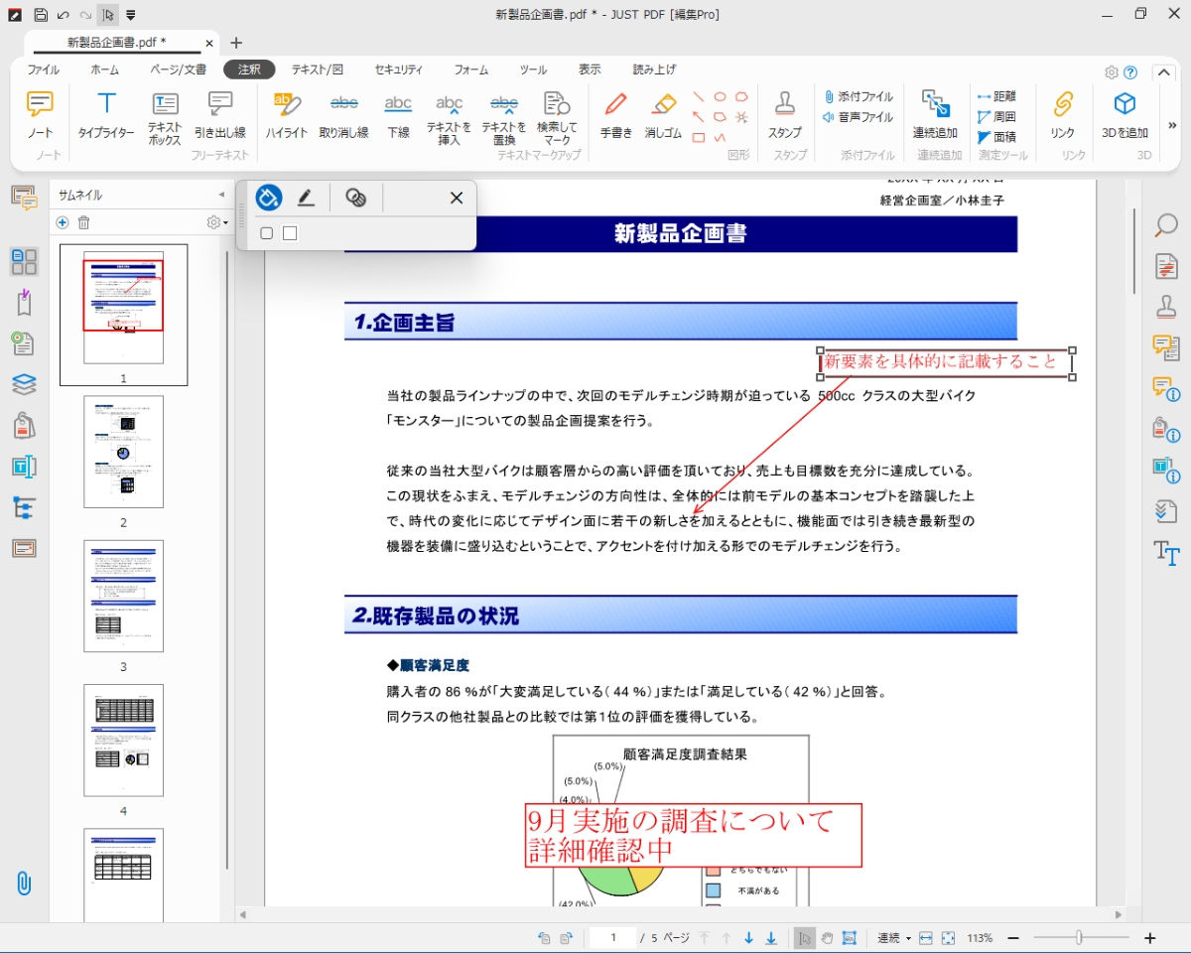Open the 連続 page layout dropdown
The width and height of the screenshot is (1191, 953).
pos(894,938)
